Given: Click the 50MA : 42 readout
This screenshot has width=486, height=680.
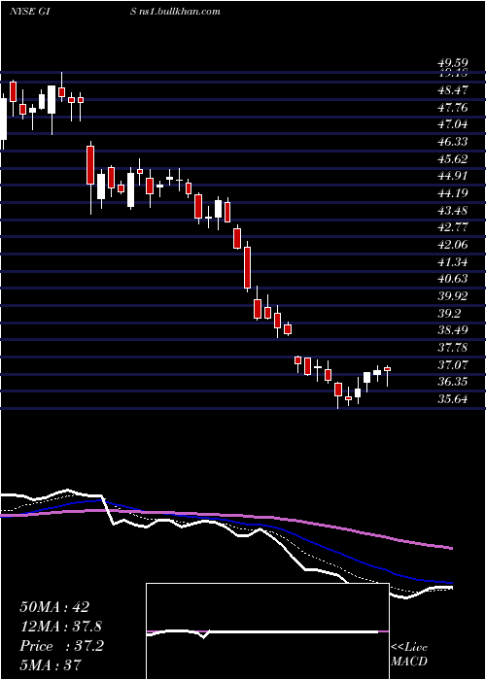Looking at the screenshot, I should coord(55,607).
